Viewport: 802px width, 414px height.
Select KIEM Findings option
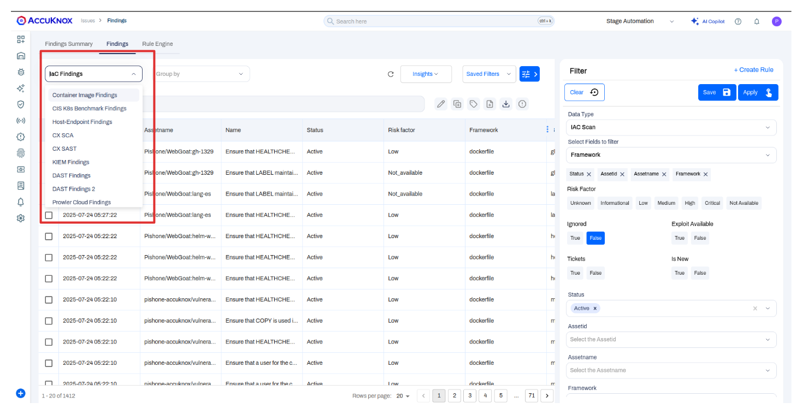pyautogui.click(x=93, y=162)
